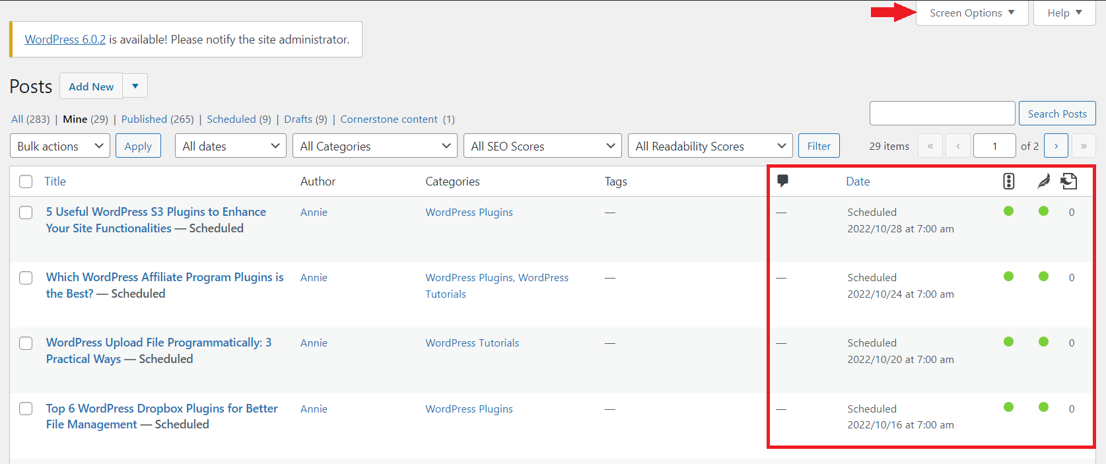Viewport: 1106px width, 464px height.
Task: Check the WordPress Upload File Programmatically post
Action: (26, 343)
